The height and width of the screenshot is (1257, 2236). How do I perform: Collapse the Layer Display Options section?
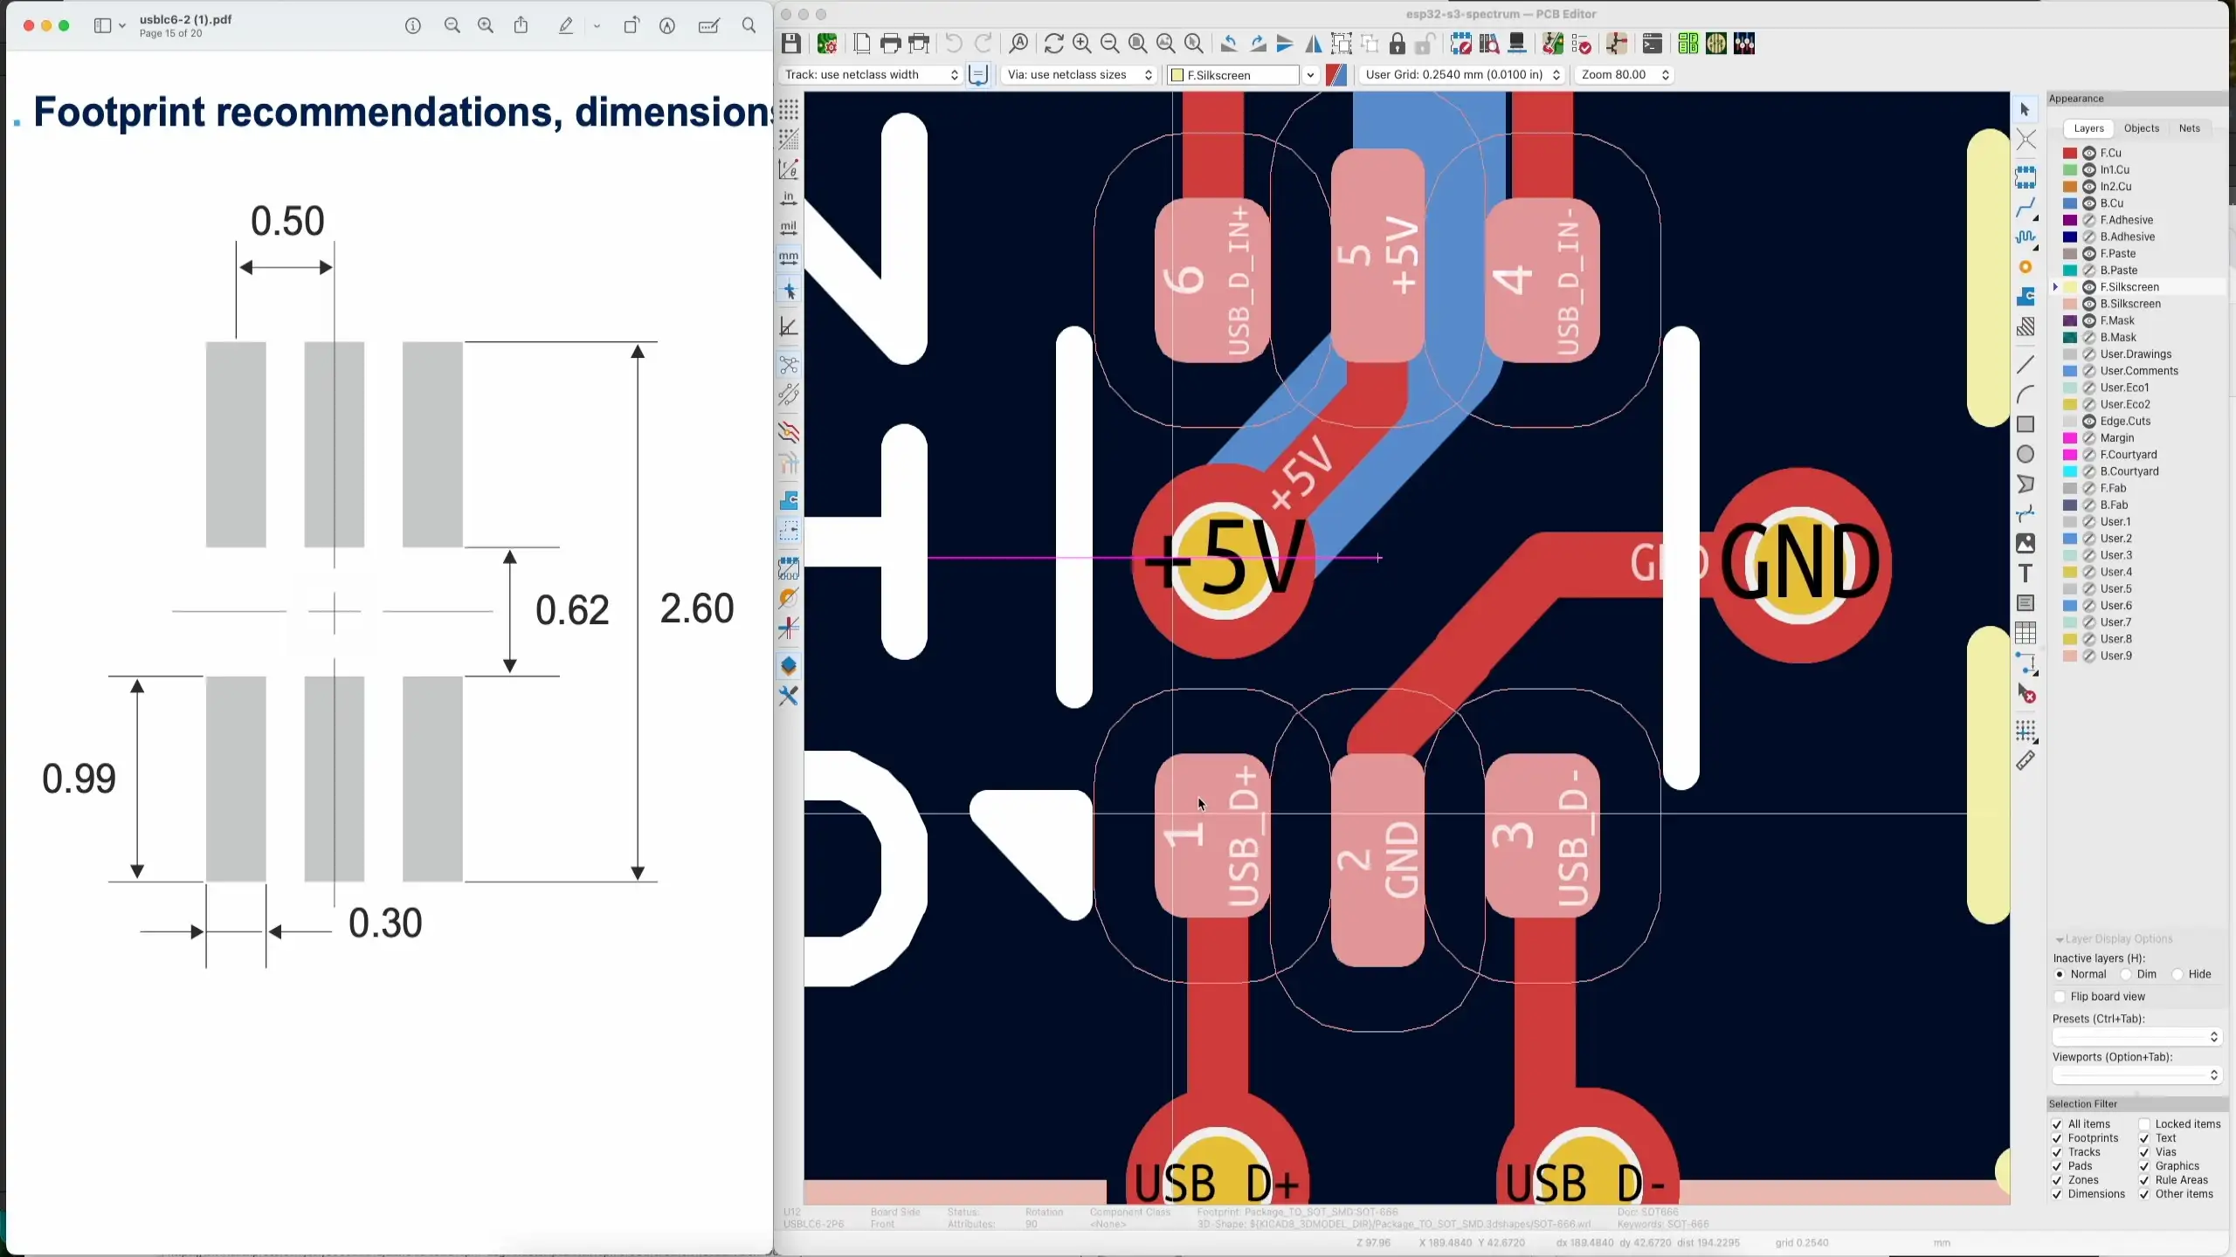(x=2059, y=939)
